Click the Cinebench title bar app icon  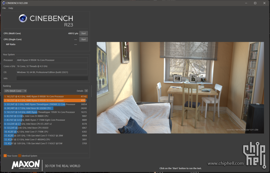point(4,3)
